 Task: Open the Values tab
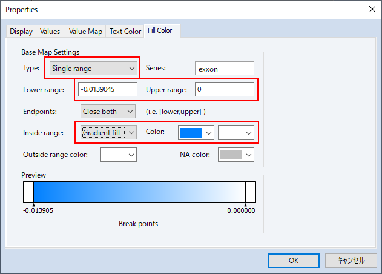(x=50, y=32)
